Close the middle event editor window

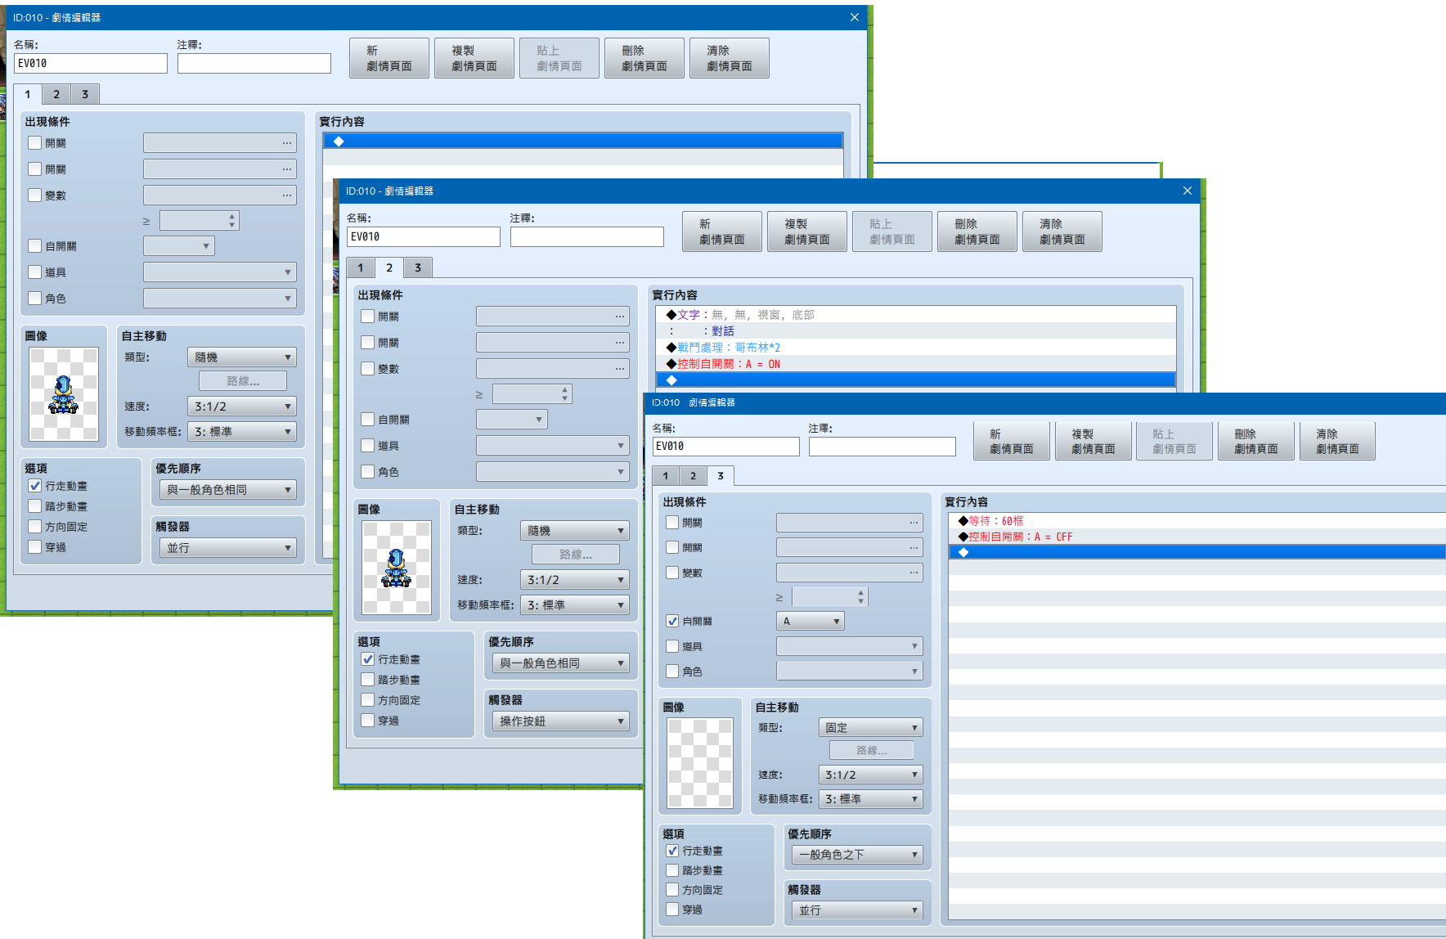tap(1187, 191)
